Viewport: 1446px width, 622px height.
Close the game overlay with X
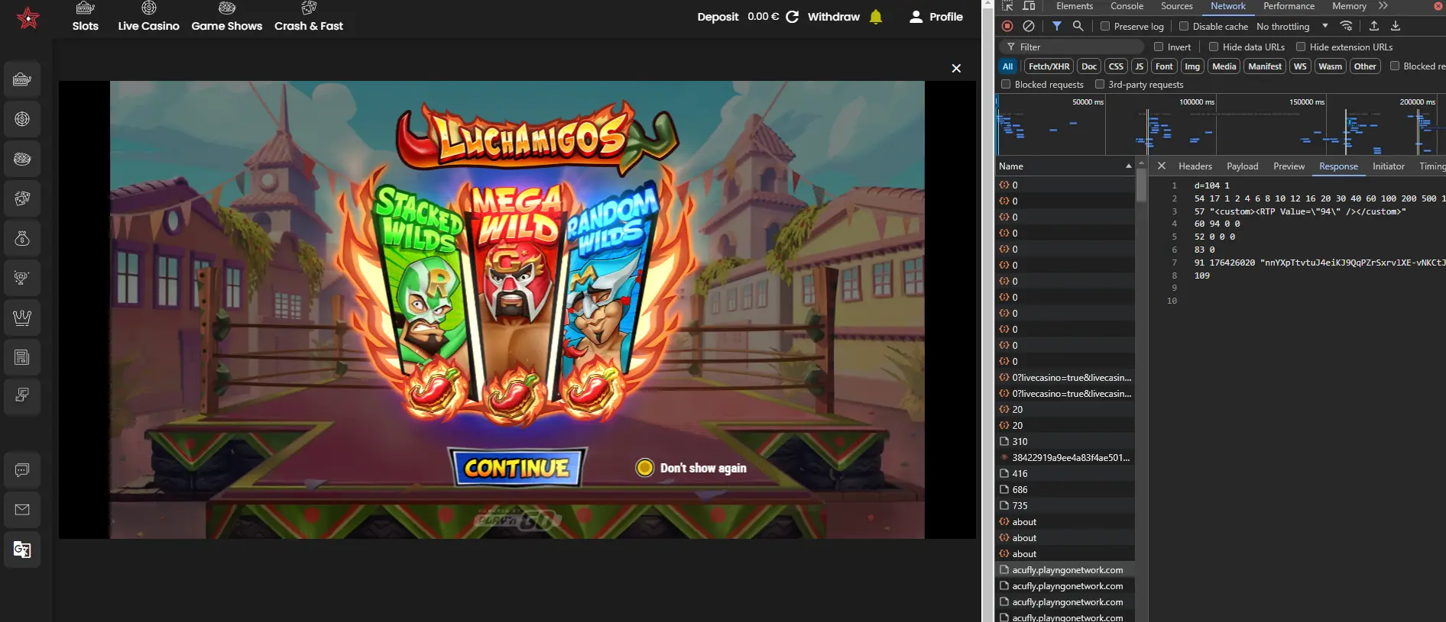point(956,68)
